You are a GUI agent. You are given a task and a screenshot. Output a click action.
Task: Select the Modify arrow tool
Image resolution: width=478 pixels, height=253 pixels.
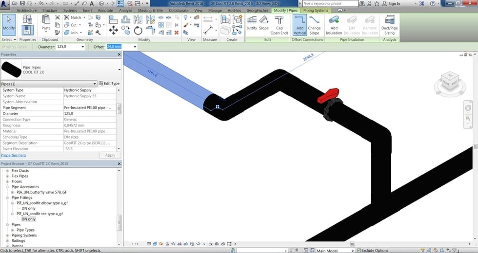coord(9,25)
